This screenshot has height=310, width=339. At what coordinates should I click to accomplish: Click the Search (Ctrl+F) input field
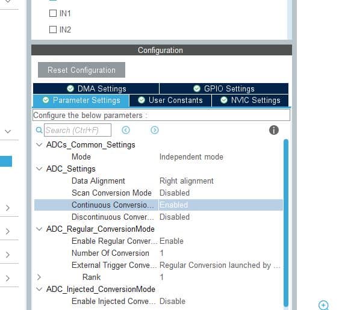tap(78, 130)
